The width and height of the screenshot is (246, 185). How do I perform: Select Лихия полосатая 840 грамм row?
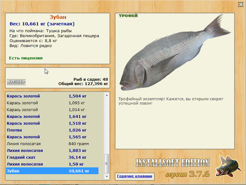52,144
